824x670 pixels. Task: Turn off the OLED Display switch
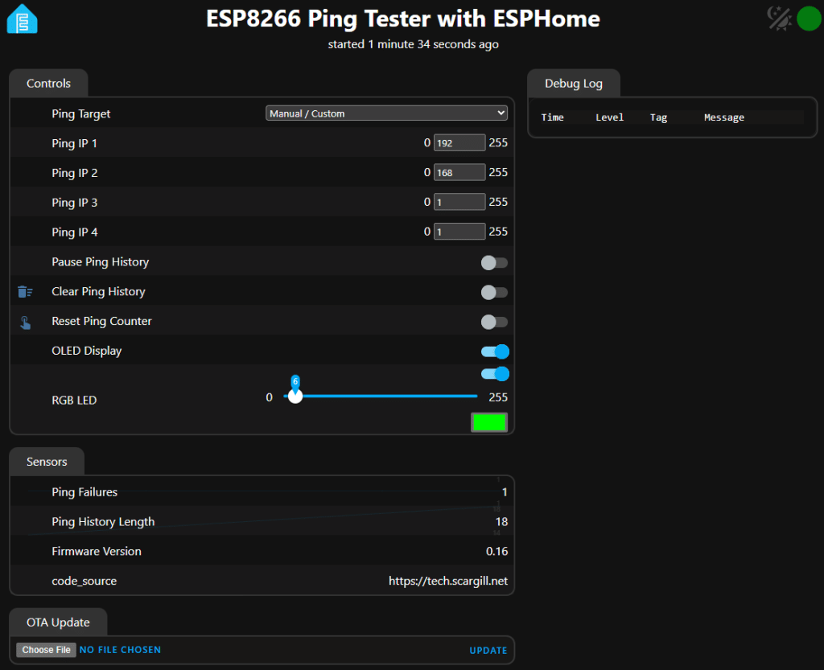(495, 351)
